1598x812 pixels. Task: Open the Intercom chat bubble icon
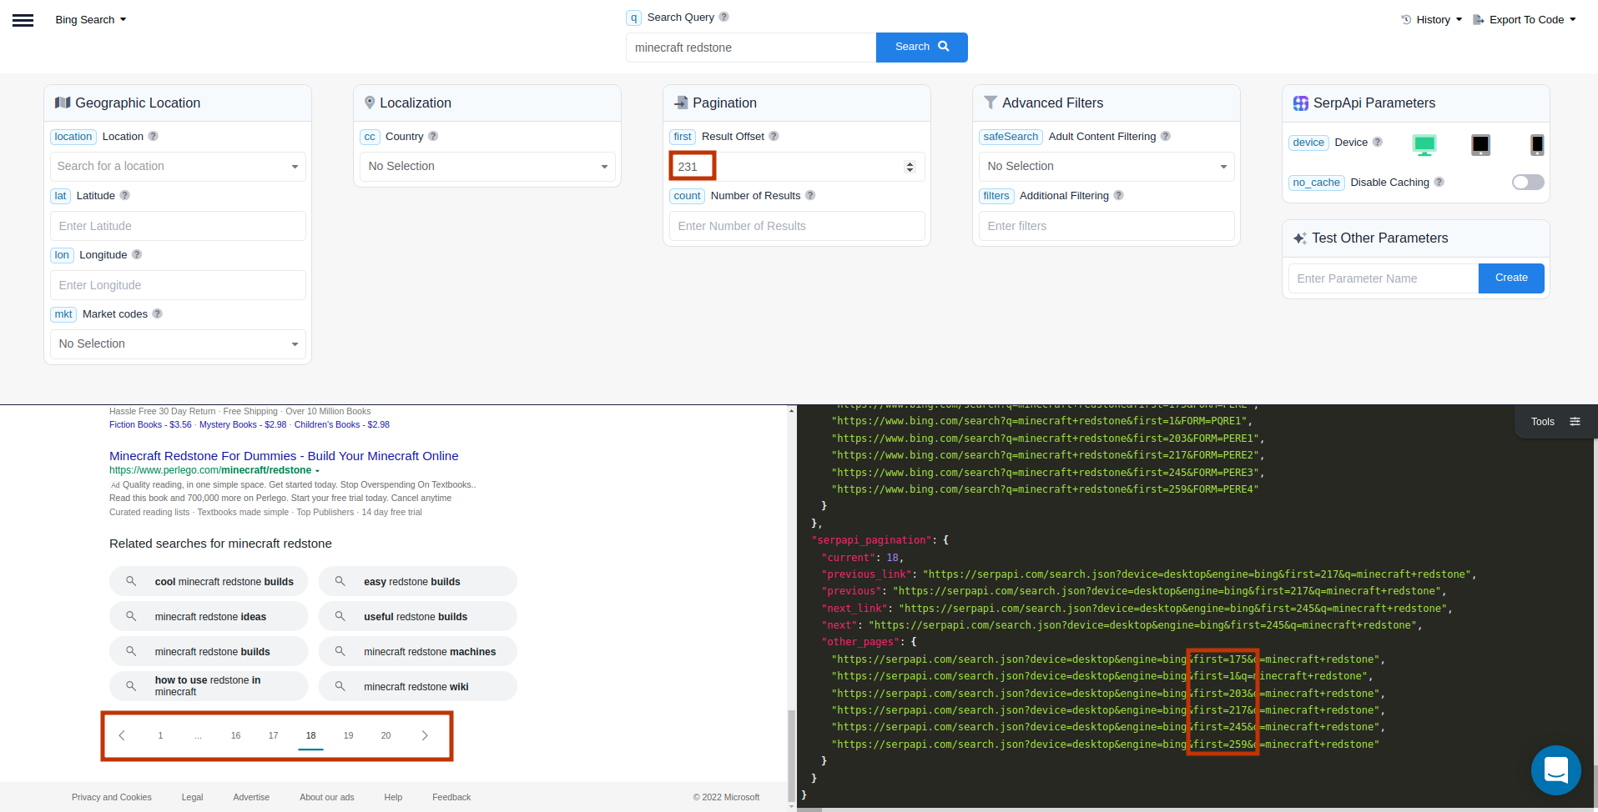1555,770
